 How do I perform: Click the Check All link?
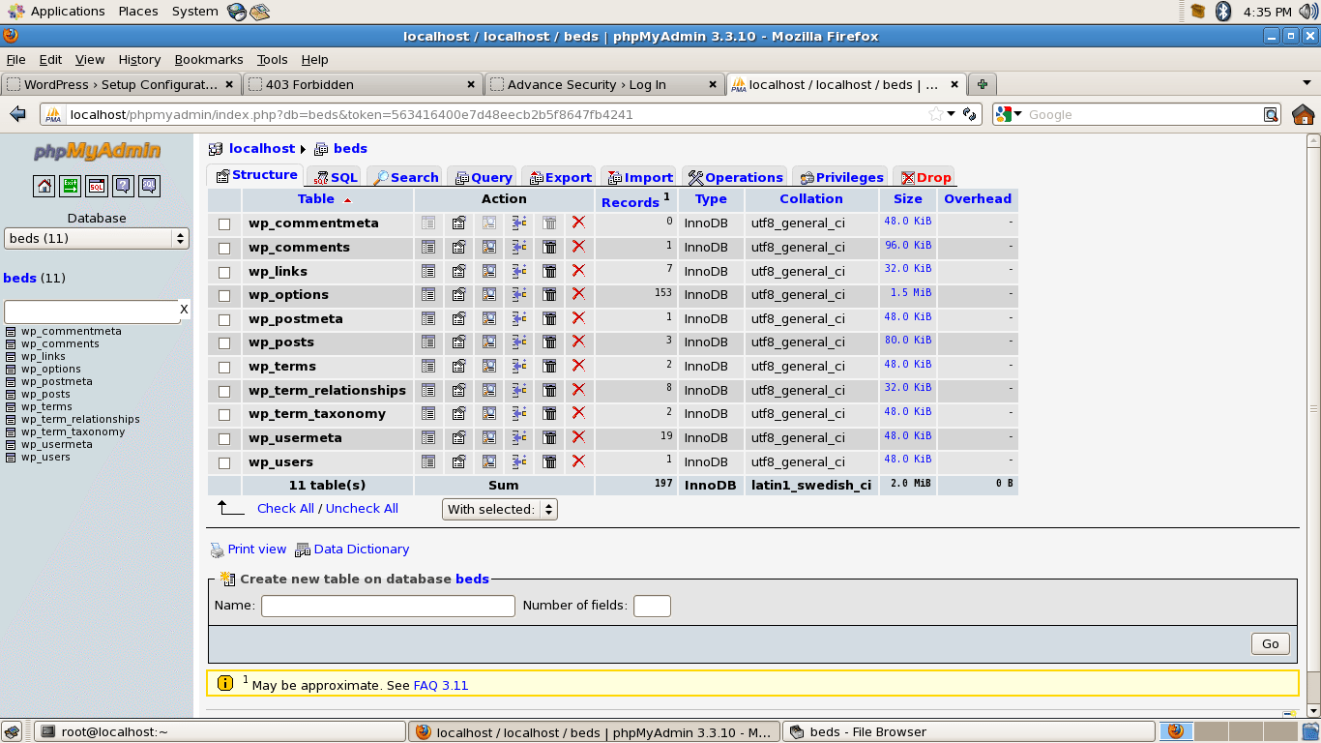285,508
